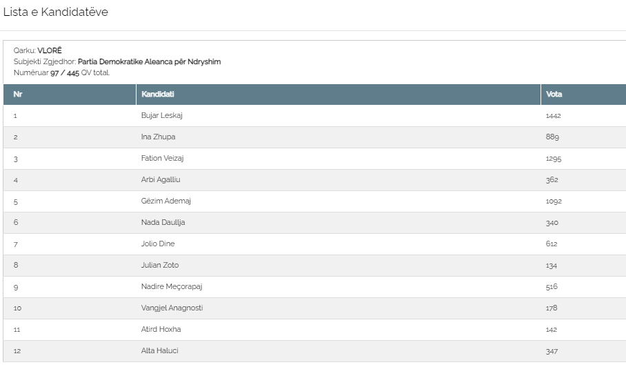This screenshot has height=367, width=626.
Task: Select candidate Vangjel Anagnosti
Action: (x=172, y=308)
